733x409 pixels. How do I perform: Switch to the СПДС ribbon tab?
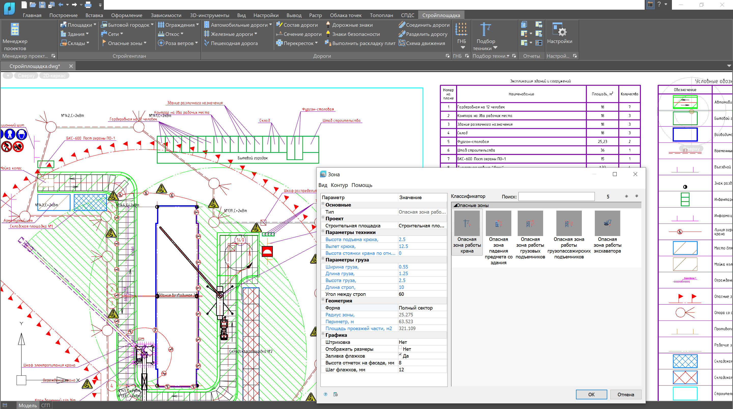click(407, 15)
